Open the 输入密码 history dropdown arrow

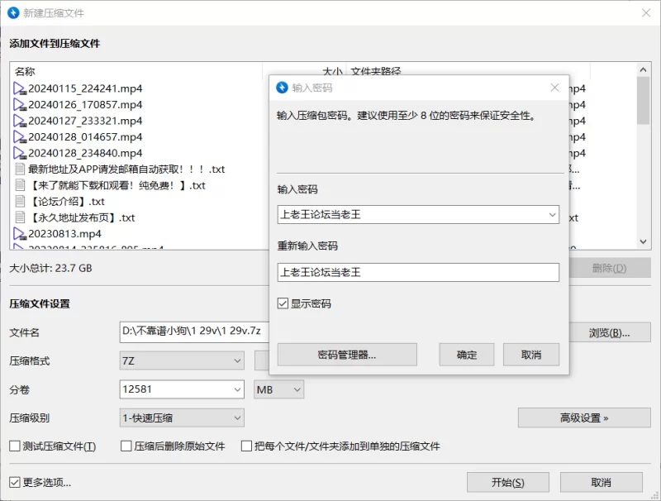[x=552, y=215]
